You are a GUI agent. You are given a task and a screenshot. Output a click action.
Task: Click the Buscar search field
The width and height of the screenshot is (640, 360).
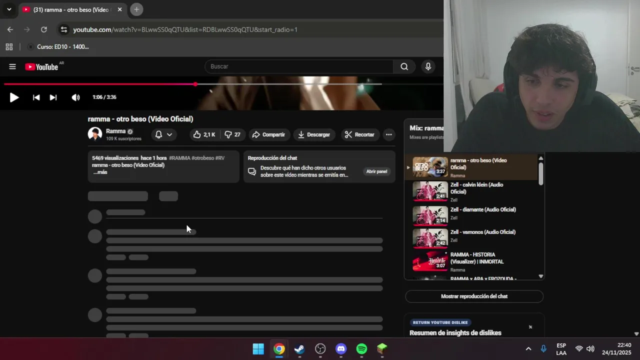(299, 66)
